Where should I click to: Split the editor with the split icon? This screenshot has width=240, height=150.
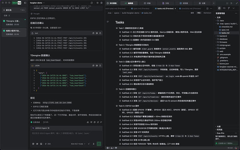pyautogui.click(x=207, y=9)
